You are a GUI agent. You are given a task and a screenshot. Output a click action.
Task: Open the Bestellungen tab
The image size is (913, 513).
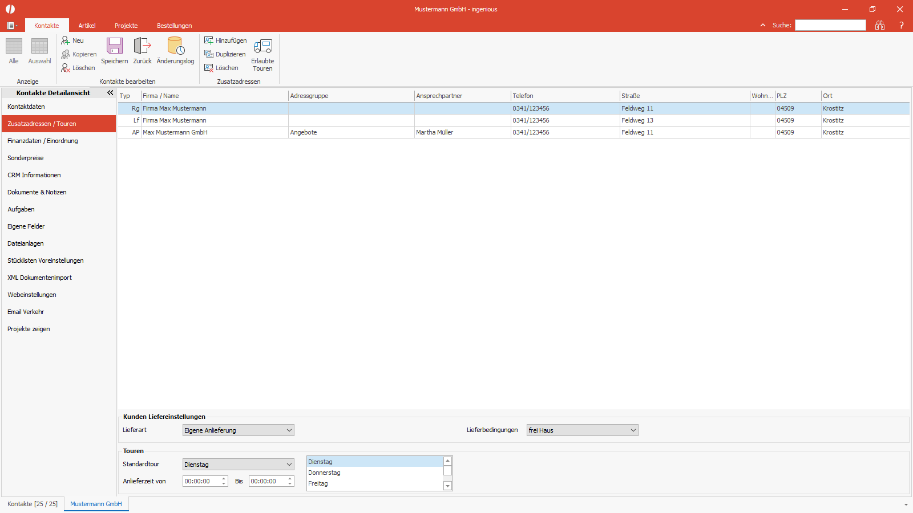pos(174,26)
